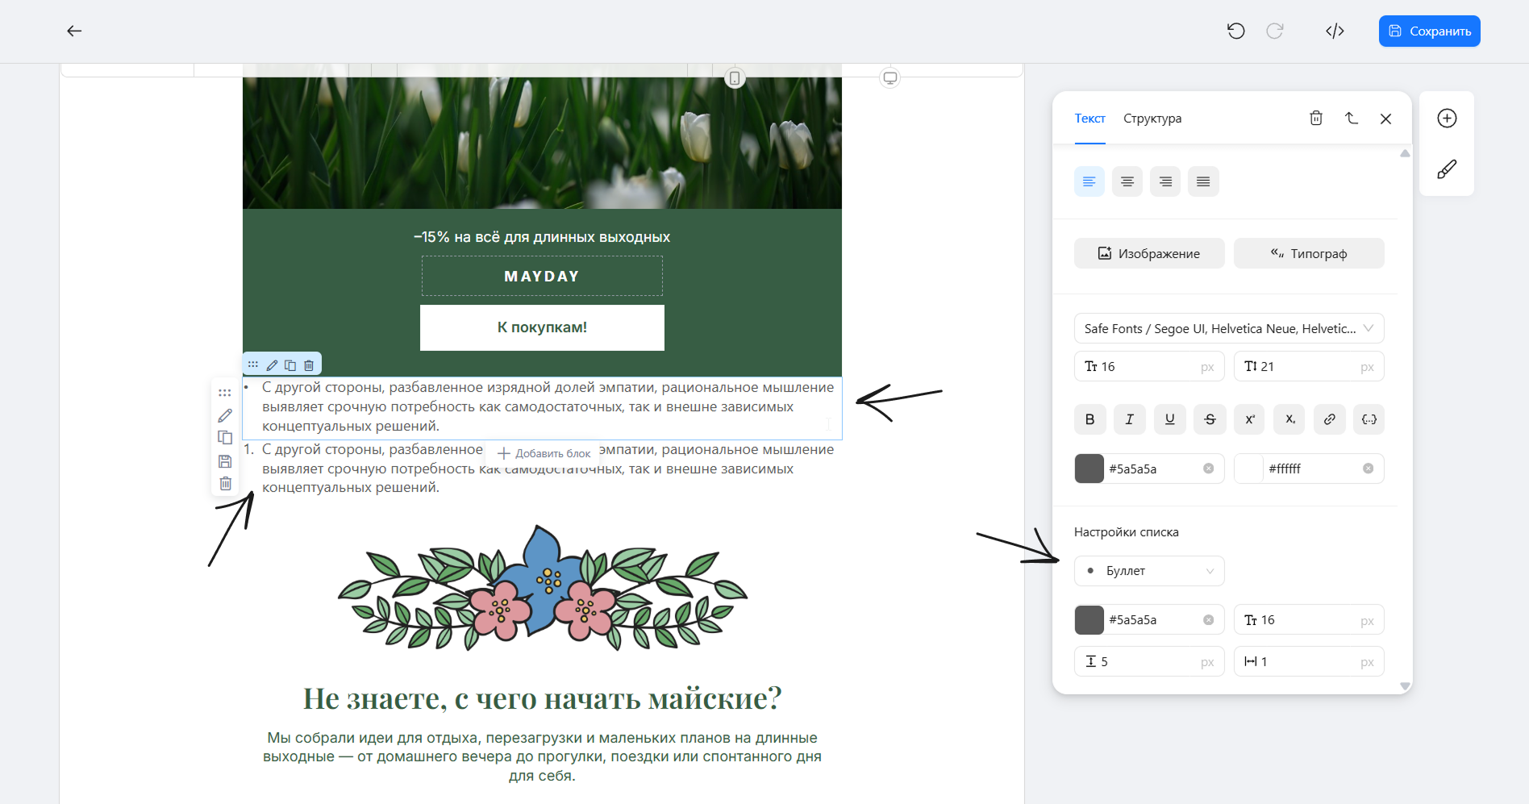1529x804 pixels.
Task: Delete block via toolbar trash icon
Action: pos(309,365)
